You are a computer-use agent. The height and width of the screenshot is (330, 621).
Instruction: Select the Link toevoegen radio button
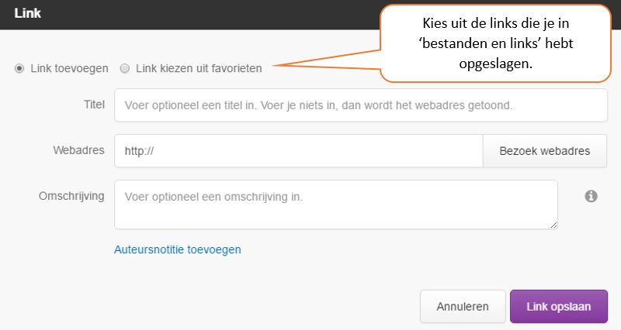pyautogui.click(x=19, y=68)
